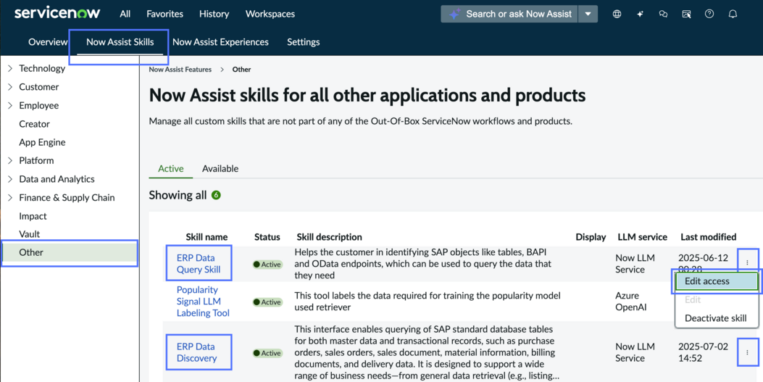The image size is (763, 382).
Task: Open the Favorites menu
Action: (165, 14)
